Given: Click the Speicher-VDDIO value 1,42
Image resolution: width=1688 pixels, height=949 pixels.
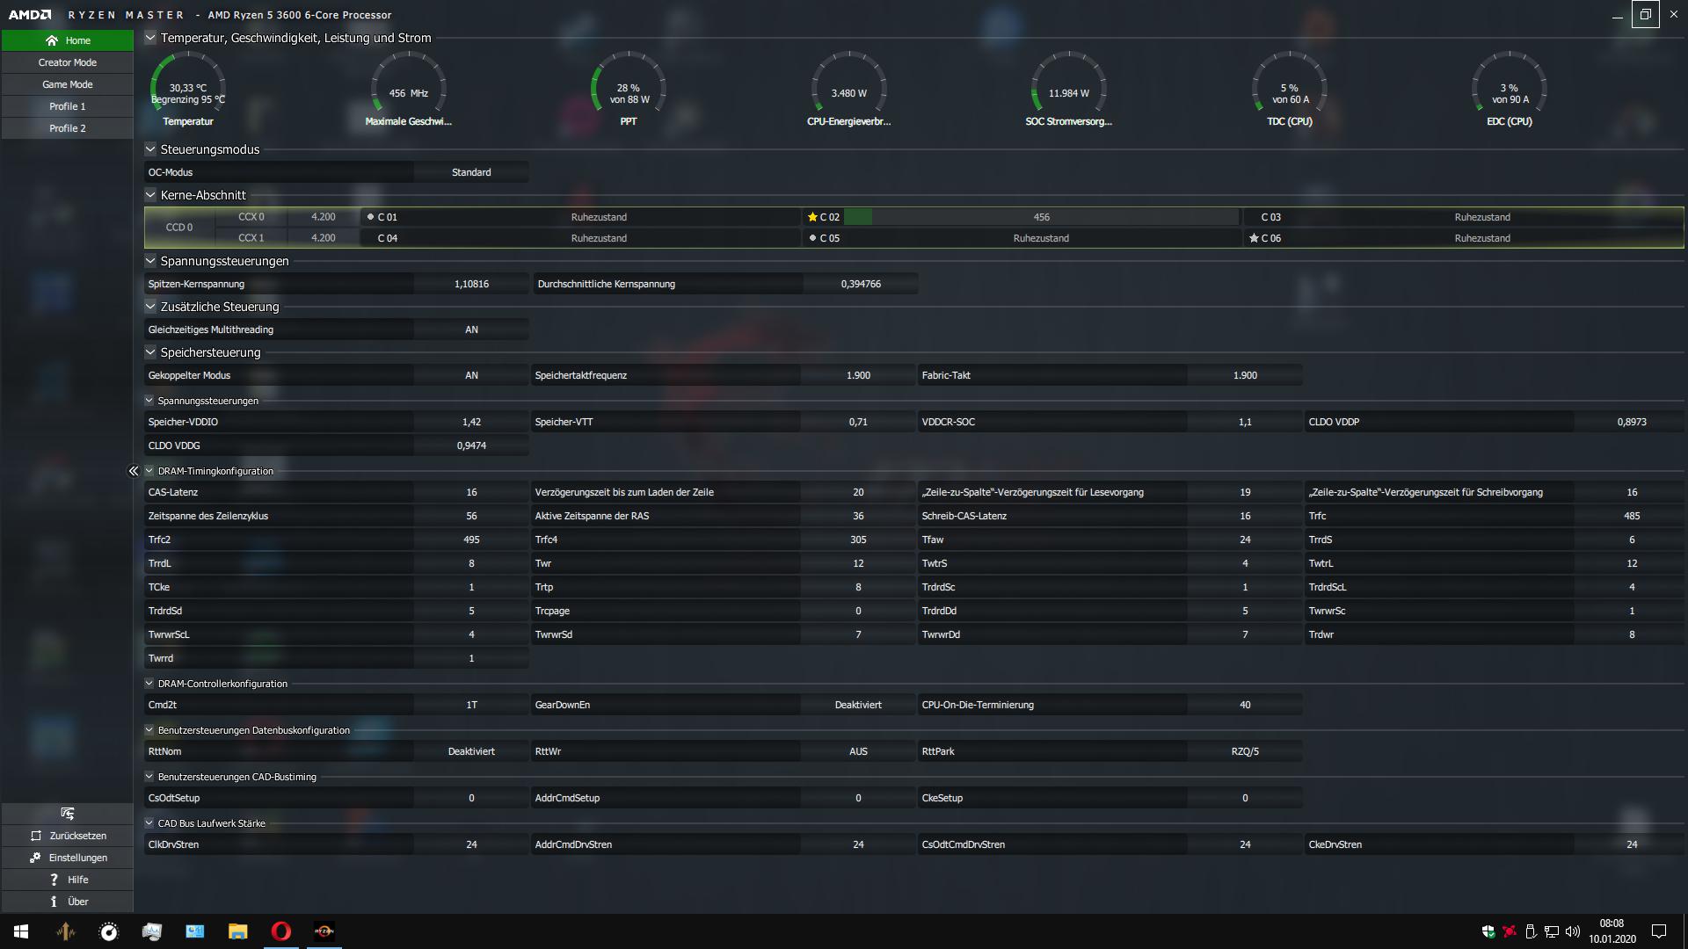Looking at the screenshot, I should (x=471, y=422).
